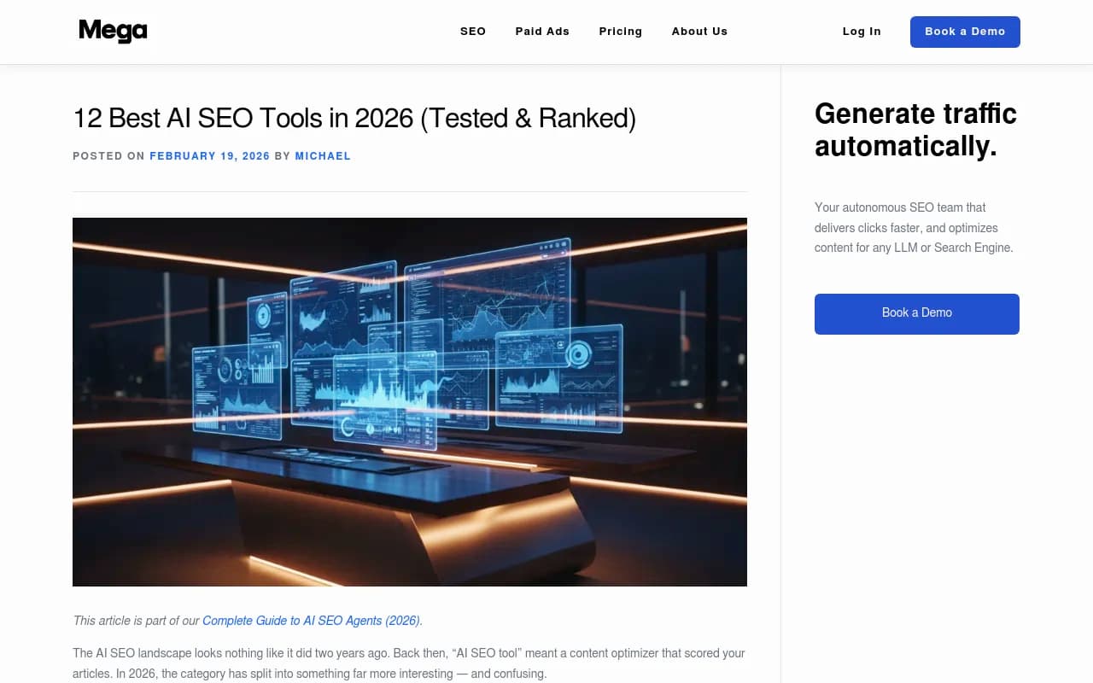Navigate to the Pricing page
Viewport: 1093px width, 683px height.
click(621, 31)
